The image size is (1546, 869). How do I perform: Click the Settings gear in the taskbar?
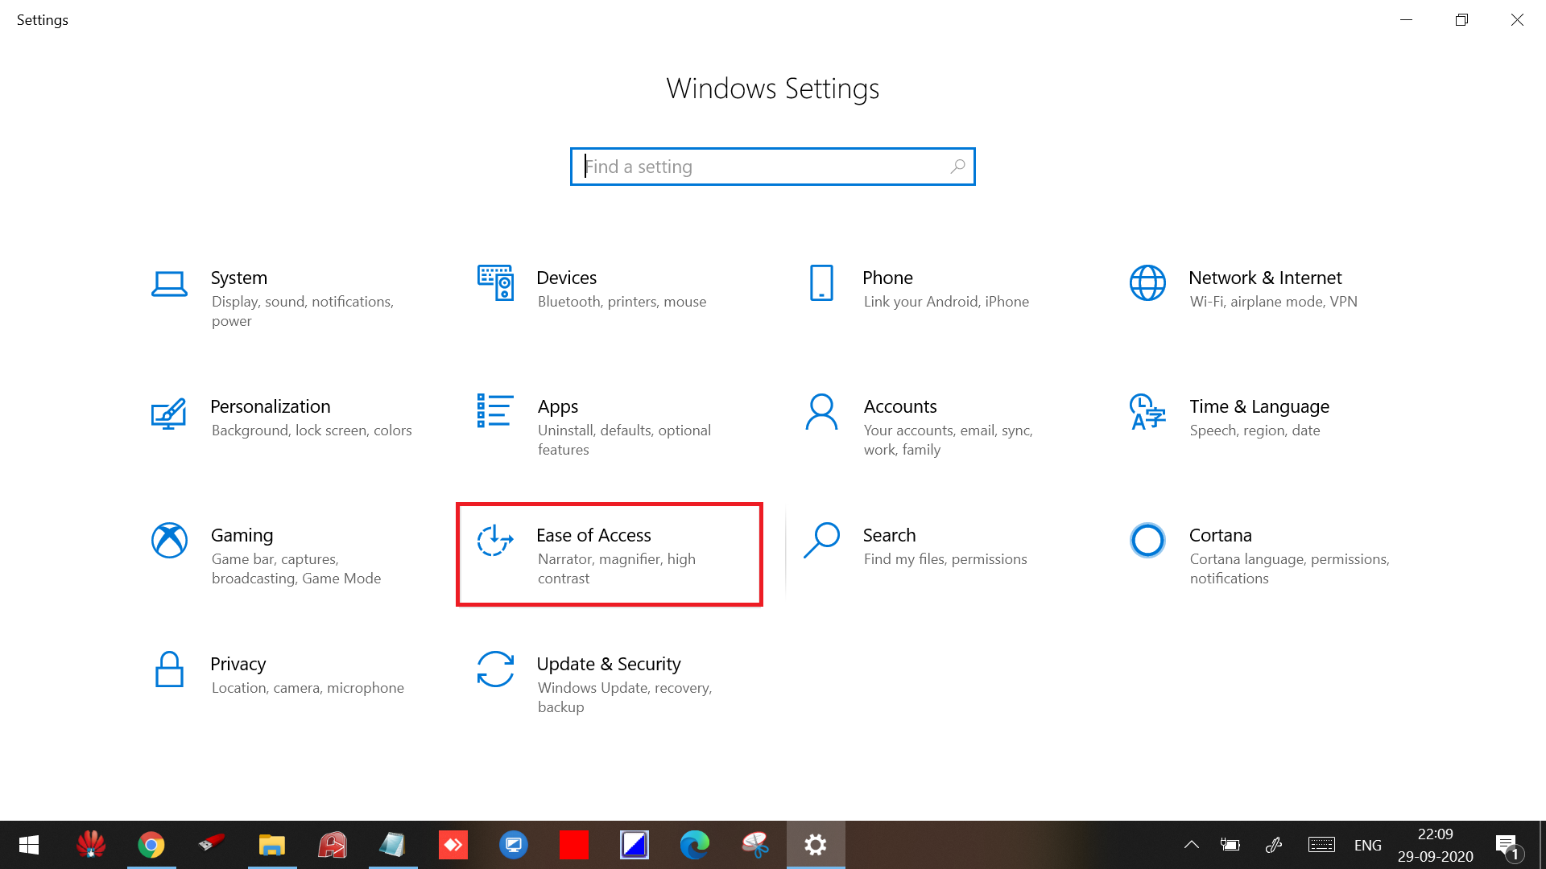pyautogui.click(x=816, y=845)
